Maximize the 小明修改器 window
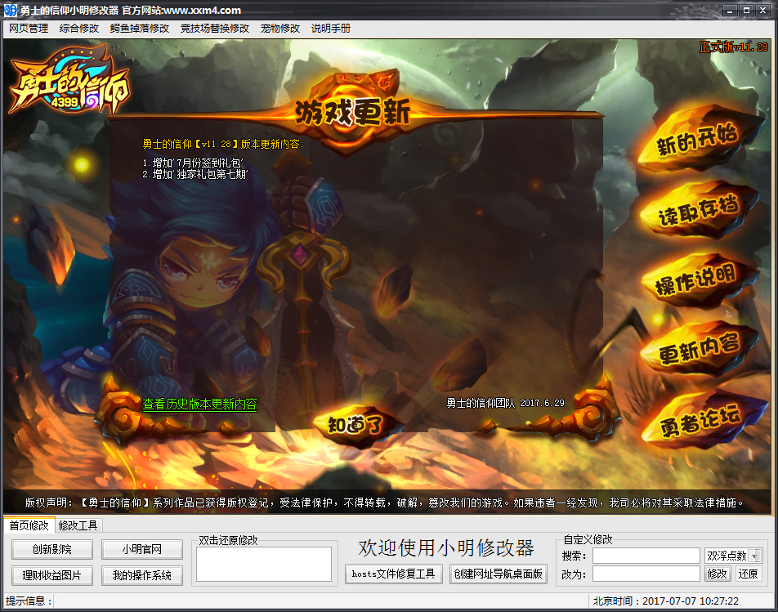This screenshot has height=612, width=778. tap(746, 11)
